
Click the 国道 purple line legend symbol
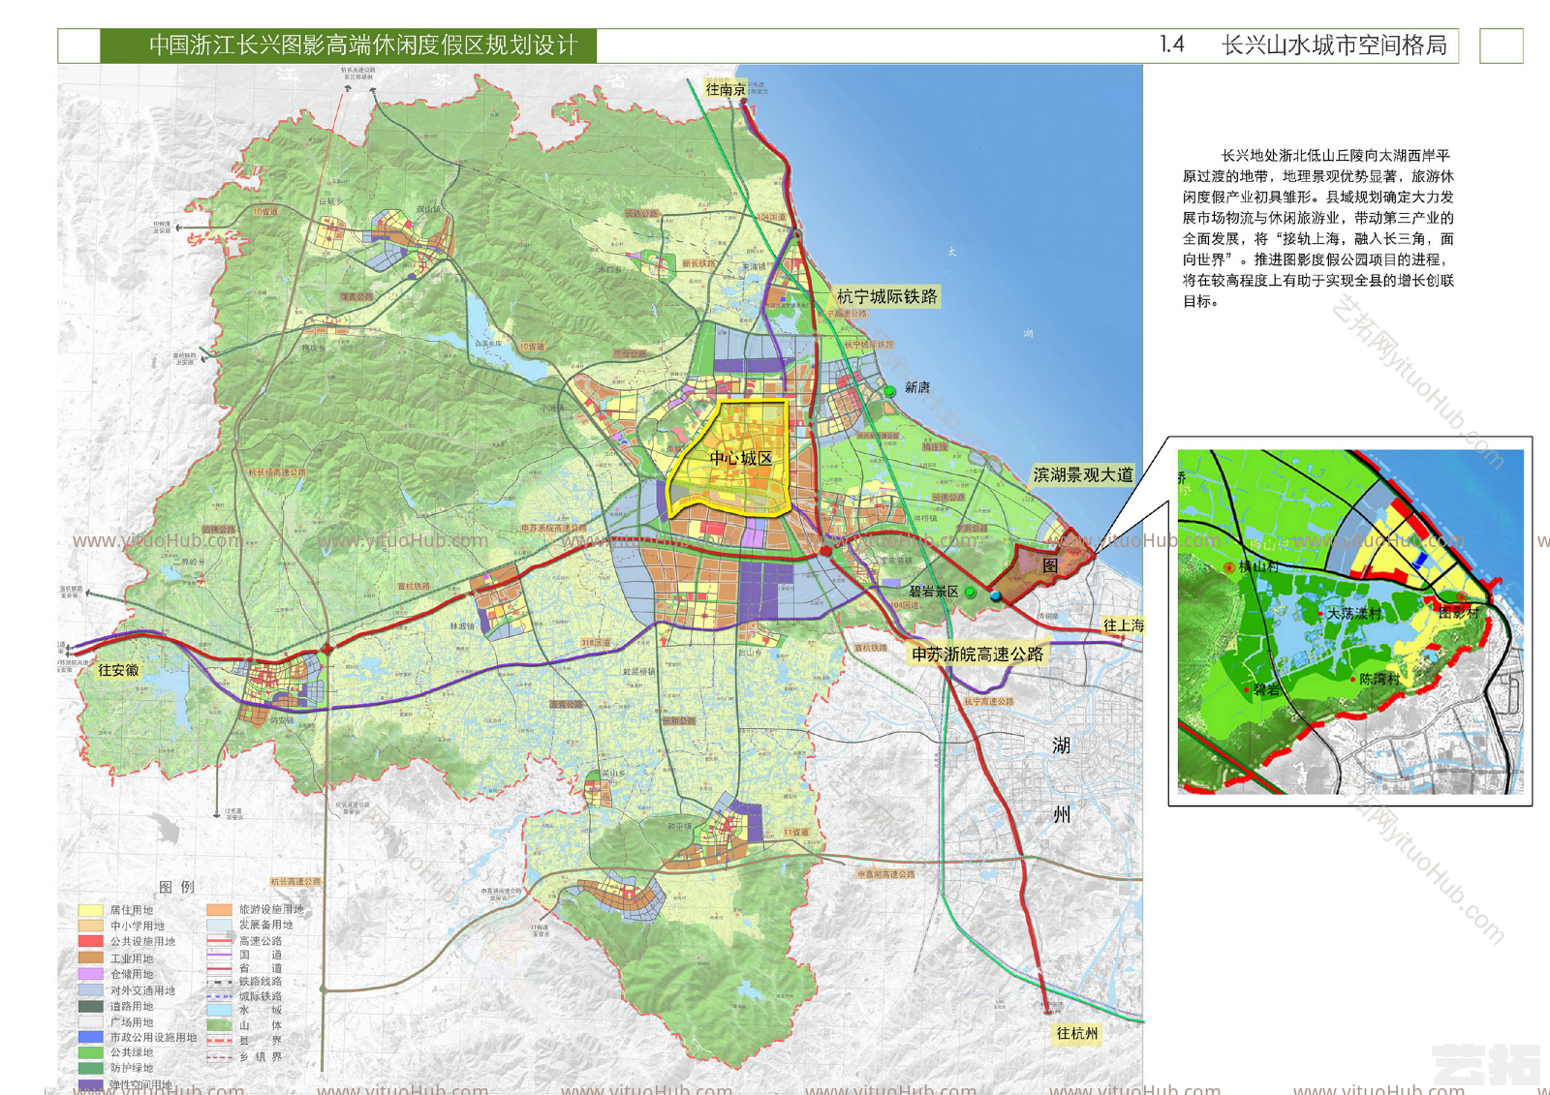click(220, 955)
